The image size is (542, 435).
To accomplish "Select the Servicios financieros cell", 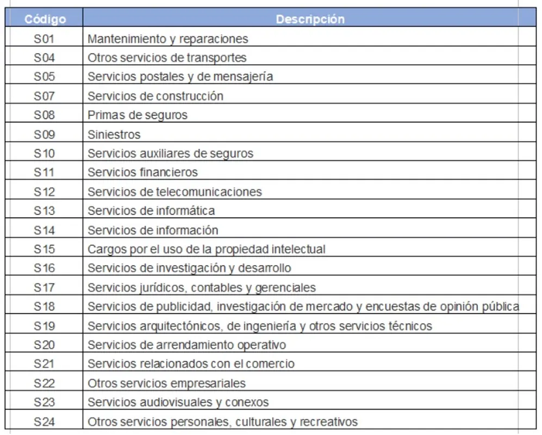I will pyautogui.click(x=310, y=170).
